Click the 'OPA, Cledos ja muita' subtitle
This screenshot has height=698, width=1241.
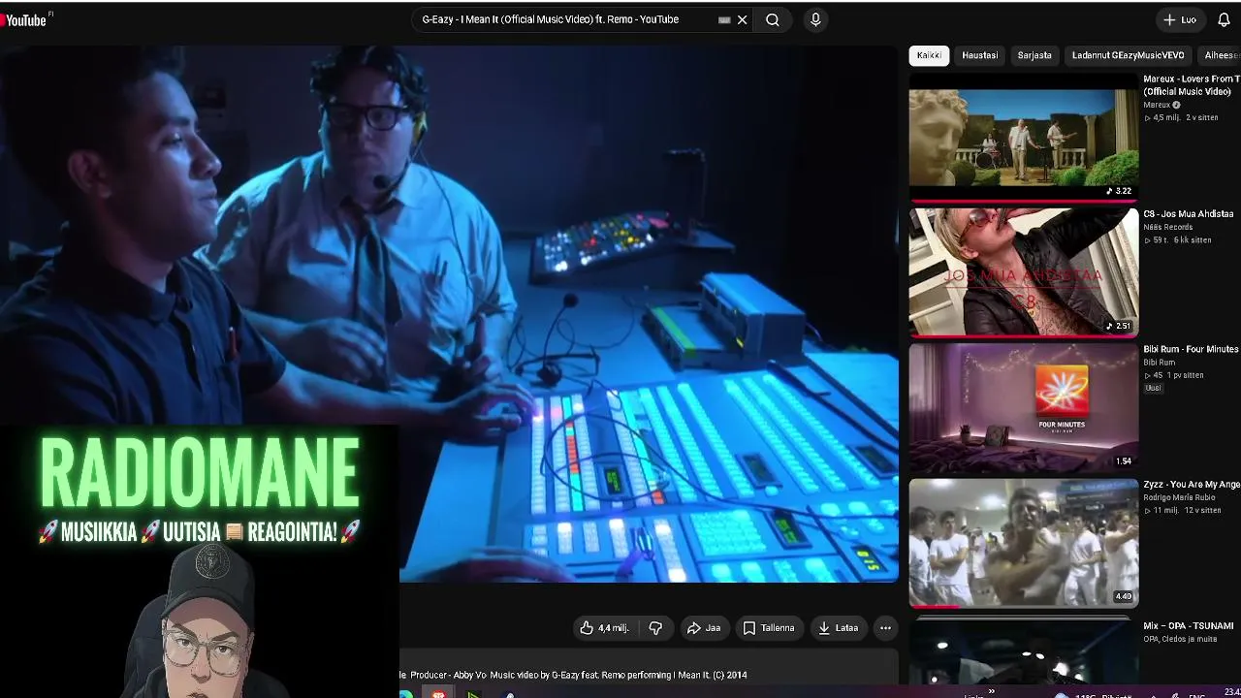pos(1180,639)
